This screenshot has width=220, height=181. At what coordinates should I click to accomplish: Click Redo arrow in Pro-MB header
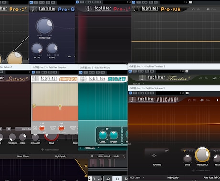198,9
